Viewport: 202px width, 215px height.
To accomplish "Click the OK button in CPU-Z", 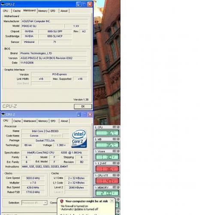I will pyautogui.click(x=83, y=107).
